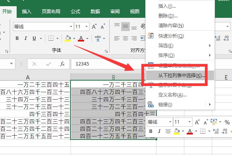Choose 插入(I)... from the context menu

coord(180,6)
